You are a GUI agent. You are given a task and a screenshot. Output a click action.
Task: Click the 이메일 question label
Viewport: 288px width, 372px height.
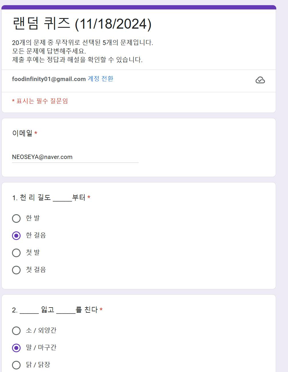click(22, 133)
